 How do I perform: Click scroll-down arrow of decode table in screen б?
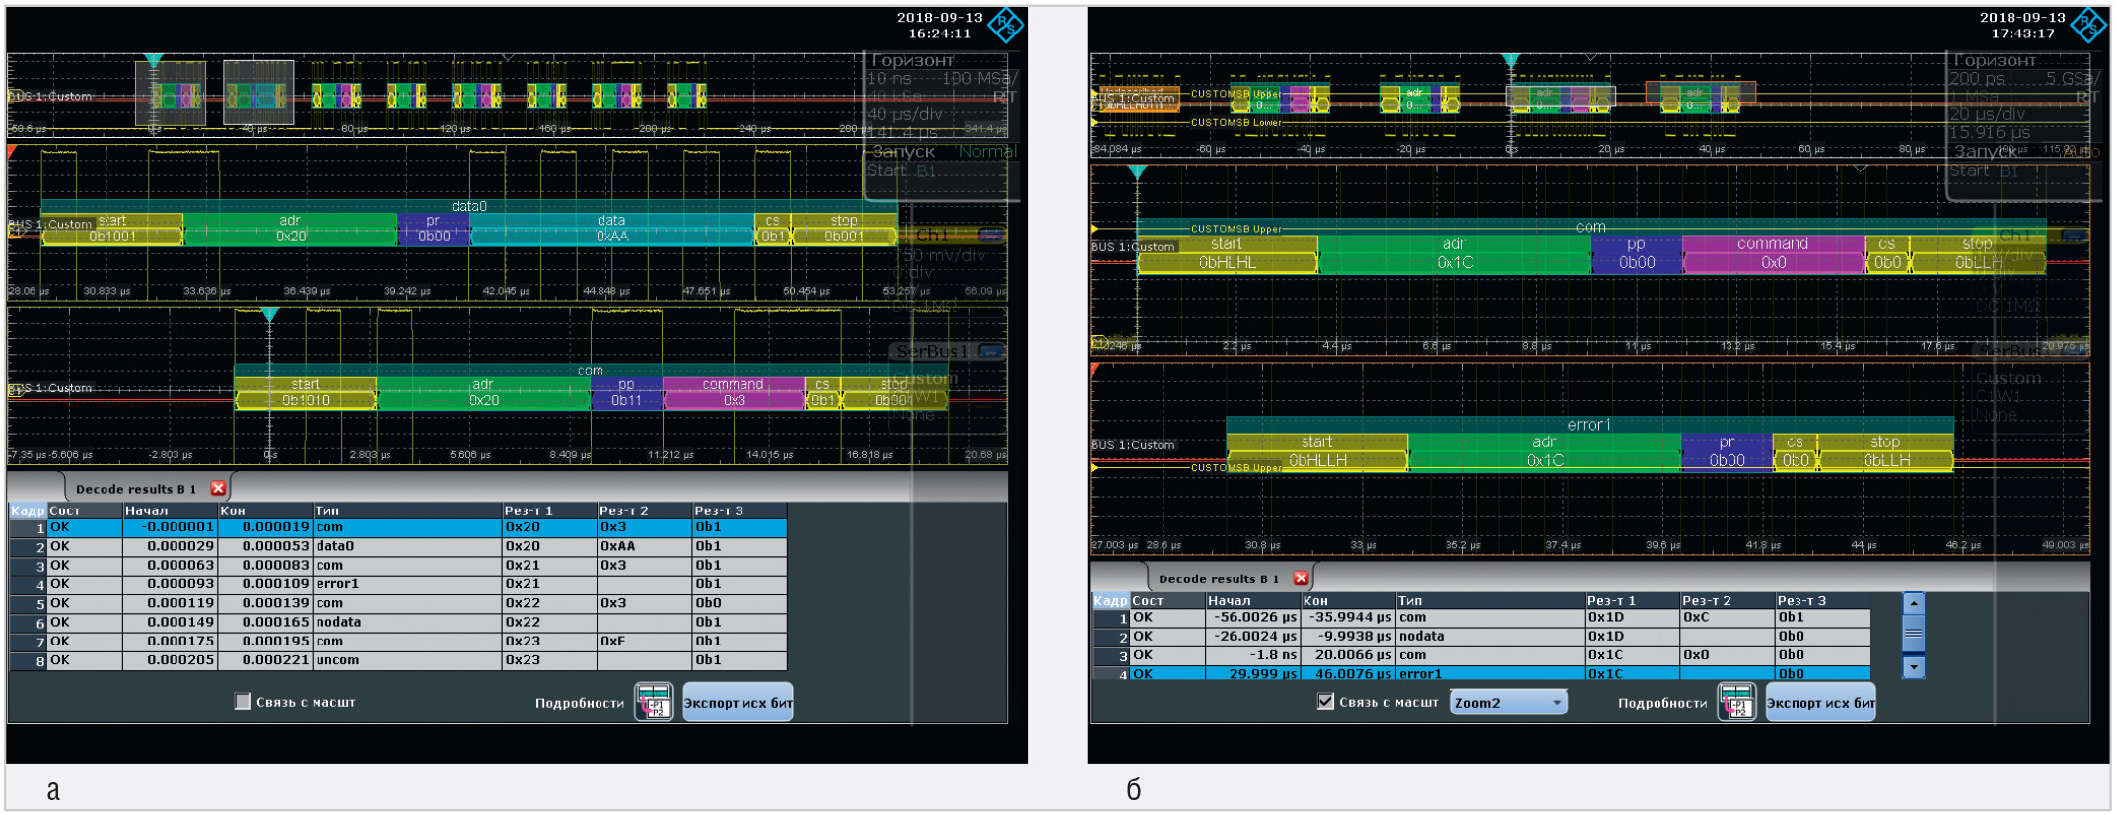(1913, 667)
